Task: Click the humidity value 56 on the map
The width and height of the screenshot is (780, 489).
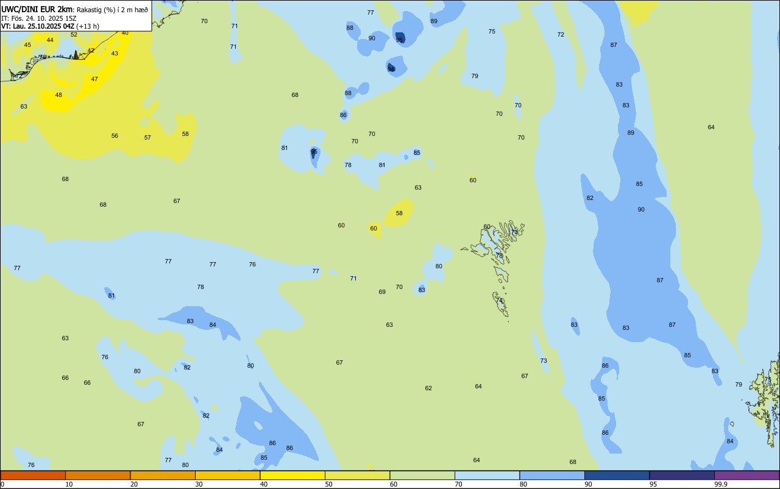Action: (x=115, y=136)
